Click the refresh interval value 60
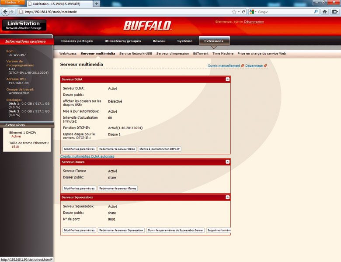Screen dimensions: 341x262 pos(110,118)
